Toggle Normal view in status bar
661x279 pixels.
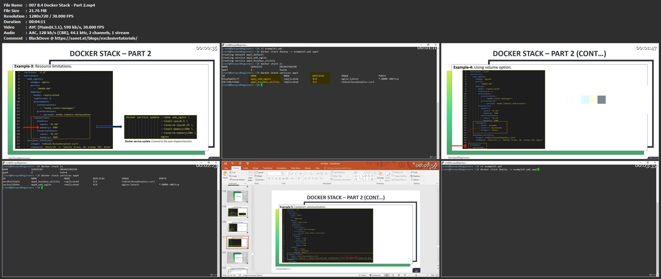coord(387,275)
